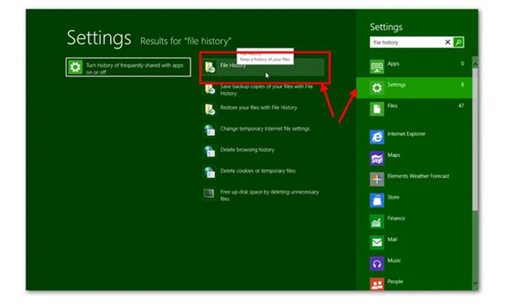
Task: Click the gear icon for sharing history setting
Action: [x=75, y=68]
